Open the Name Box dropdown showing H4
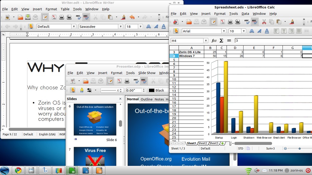 point(206,41)
